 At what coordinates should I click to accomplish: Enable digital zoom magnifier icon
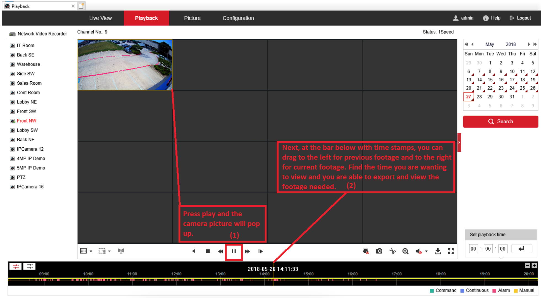point(405,251)
